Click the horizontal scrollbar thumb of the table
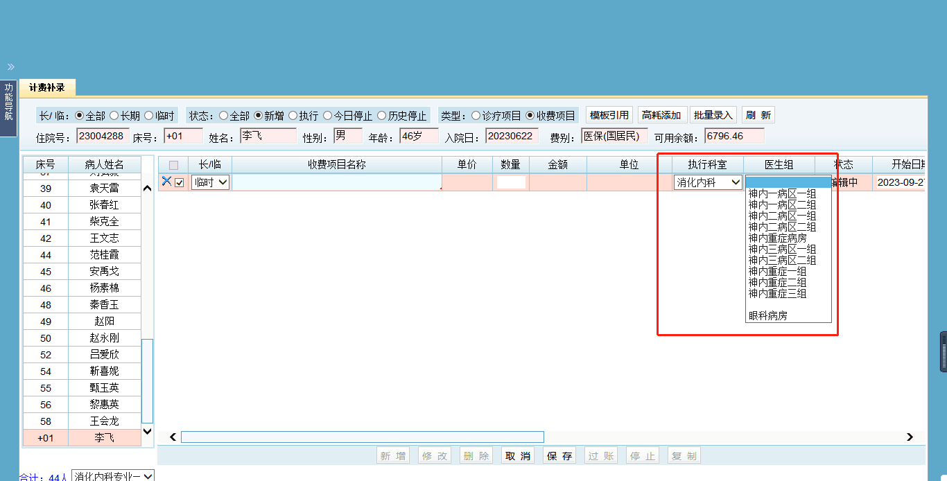947x481 pixels. [363, 437]
